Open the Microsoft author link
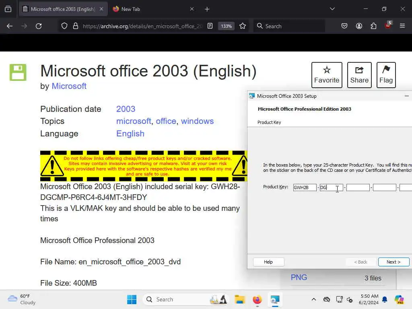412x309 pixels. (69, 86)
